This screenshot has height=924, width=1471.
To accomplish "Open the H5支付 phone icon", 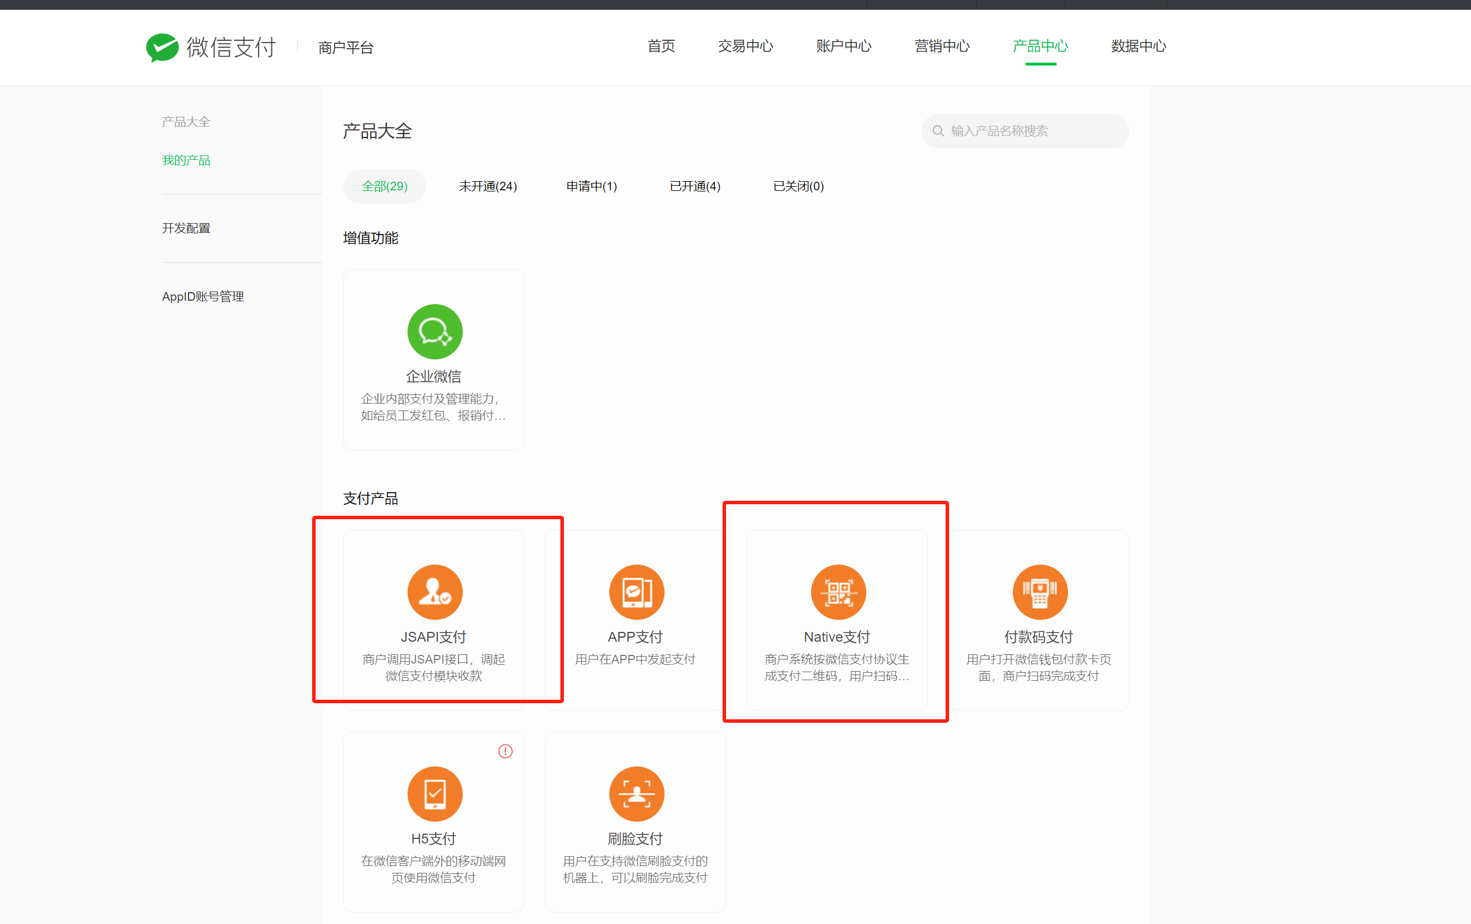I will pos(435,793).
